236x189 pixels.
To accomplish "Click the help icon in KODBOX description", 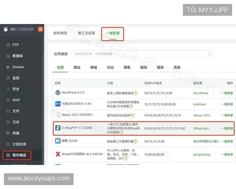I will [131, 106].
